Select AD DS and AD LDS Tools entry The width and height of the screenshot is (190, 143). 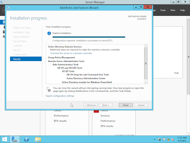click(70, 68)
